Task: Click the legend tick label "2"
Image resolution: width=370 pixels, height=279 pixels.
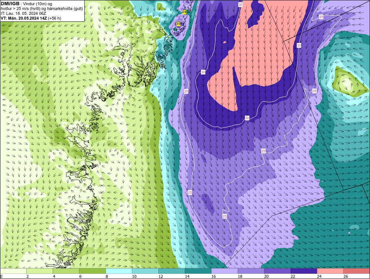Action: (x=28, y=276)
